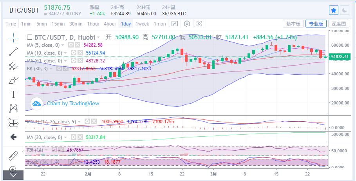The width and height of the screenshot is (356, 181).
Task: Select the 5min interval
Action: tap(42, 24)
